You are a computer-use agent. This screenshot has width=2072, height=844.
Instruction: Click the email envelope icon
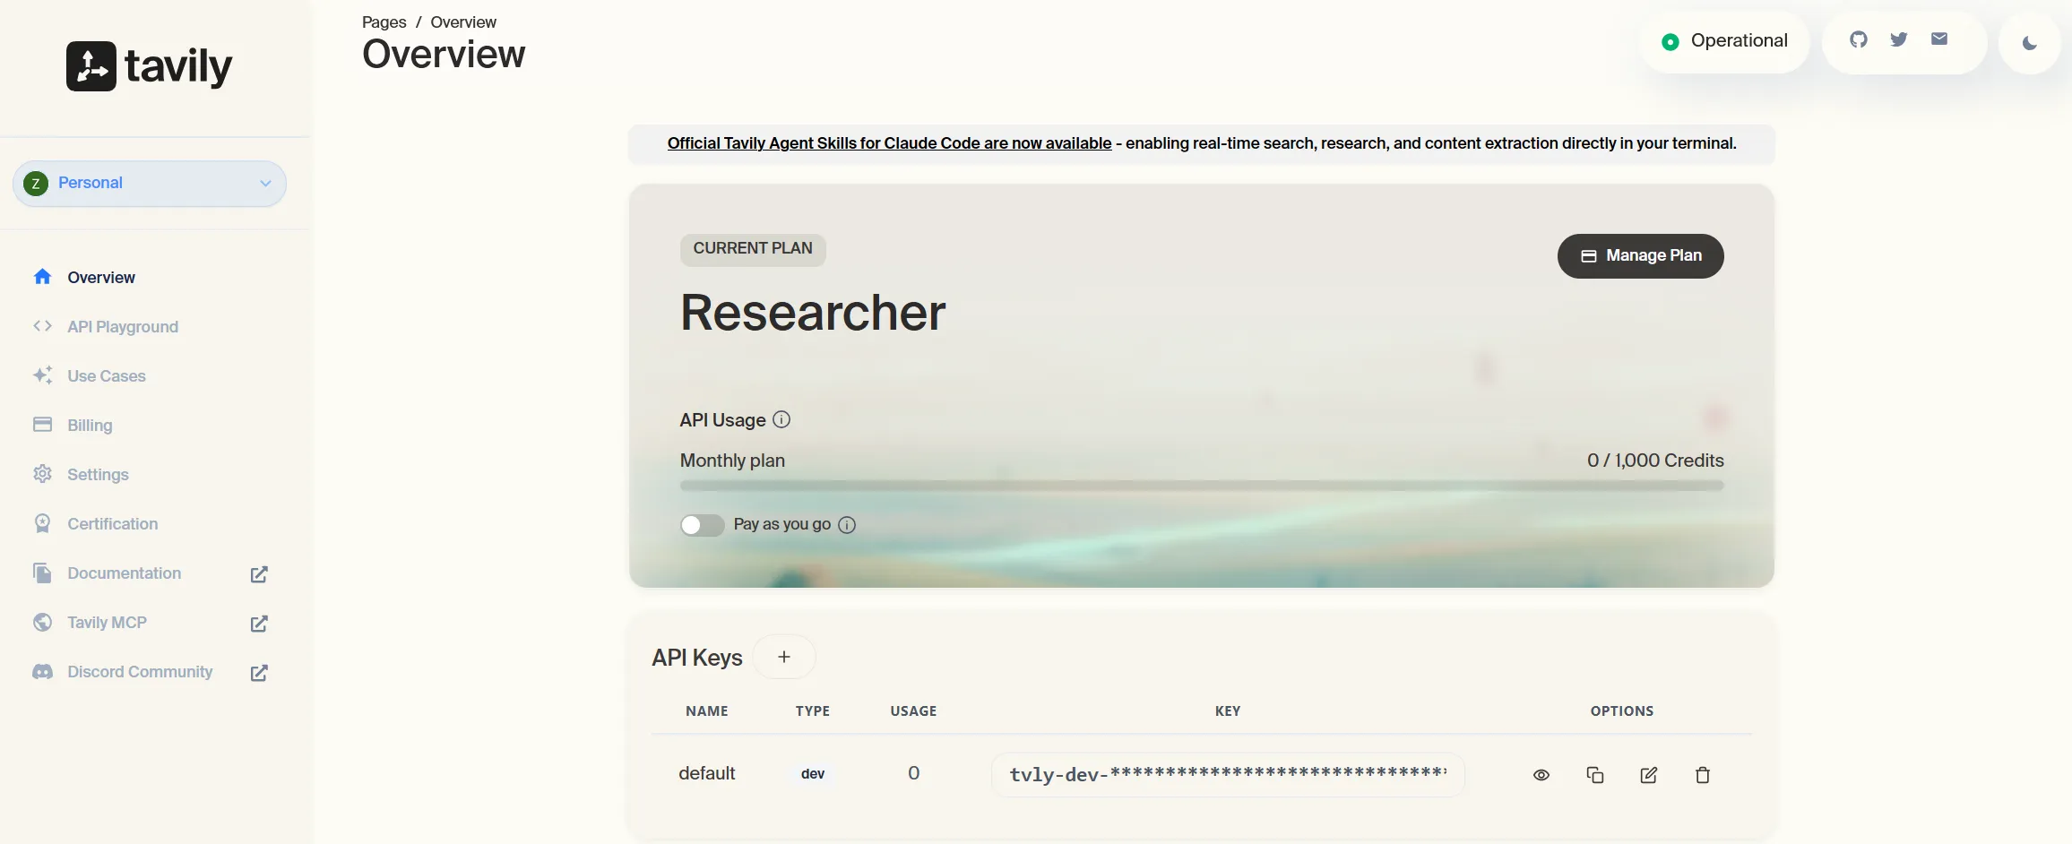pyautogui.click(x=1939, y=39)
